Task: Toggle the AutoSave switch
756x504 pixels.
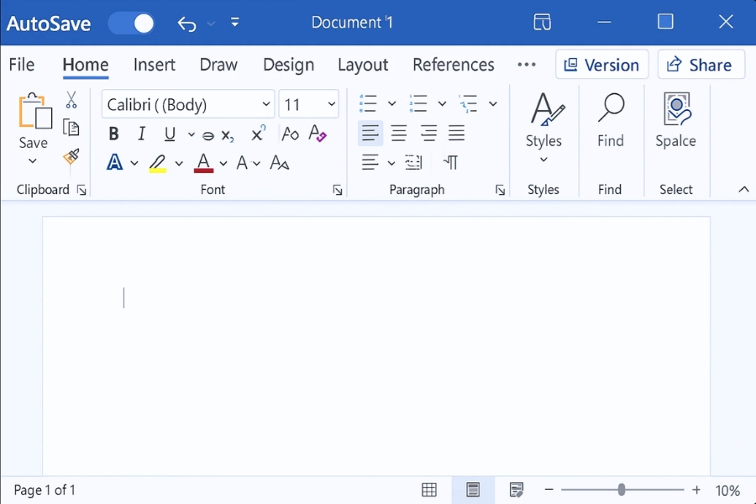Action: [131, 23]
